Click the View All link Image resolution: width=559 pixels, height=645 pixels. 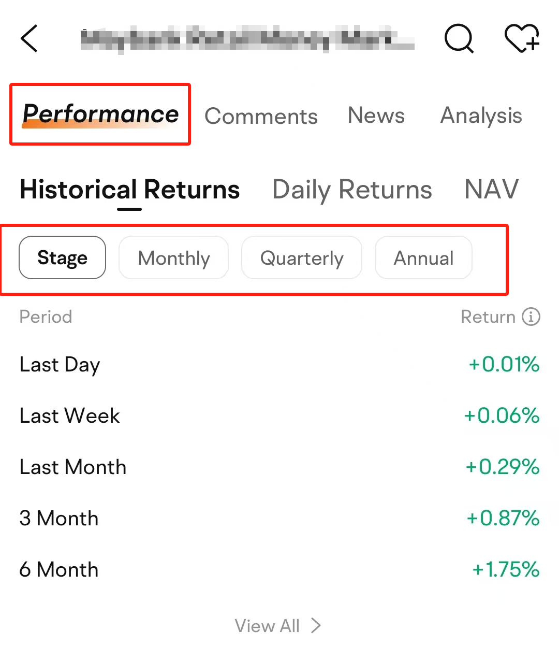(x=278, y=625)
